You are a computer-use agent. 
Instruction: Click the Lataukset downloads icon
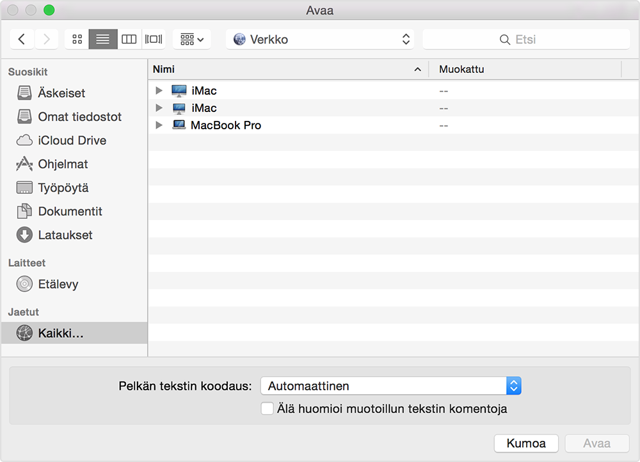tap(24, 235)
